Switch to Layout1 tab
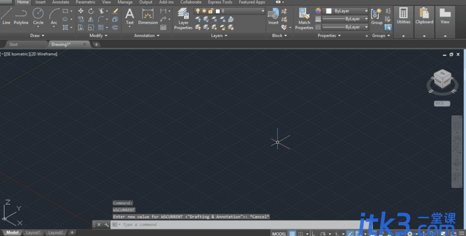Viewport: 466px width, 236px height. [x=34, y=232]
